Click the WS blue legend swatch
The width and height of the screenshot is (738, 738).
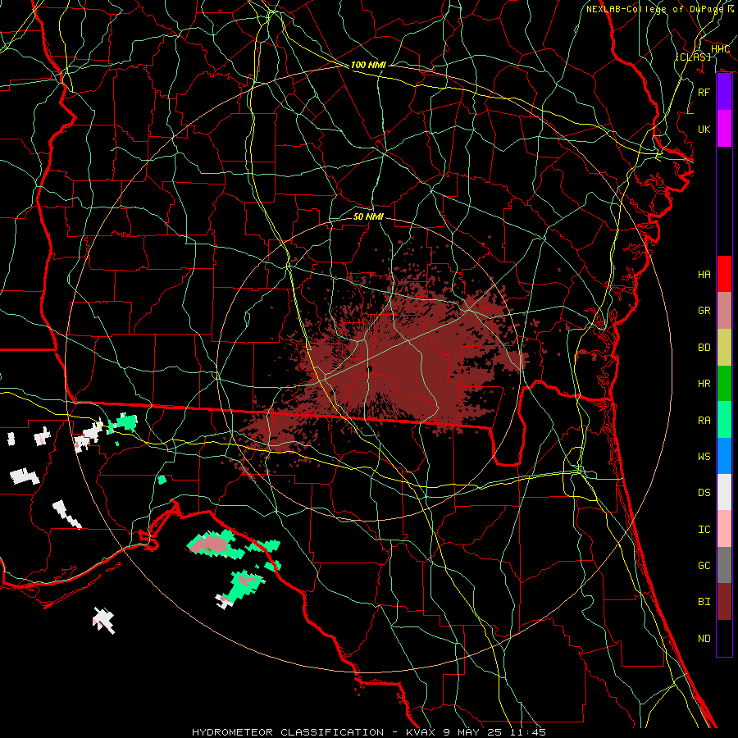point(724,456)
